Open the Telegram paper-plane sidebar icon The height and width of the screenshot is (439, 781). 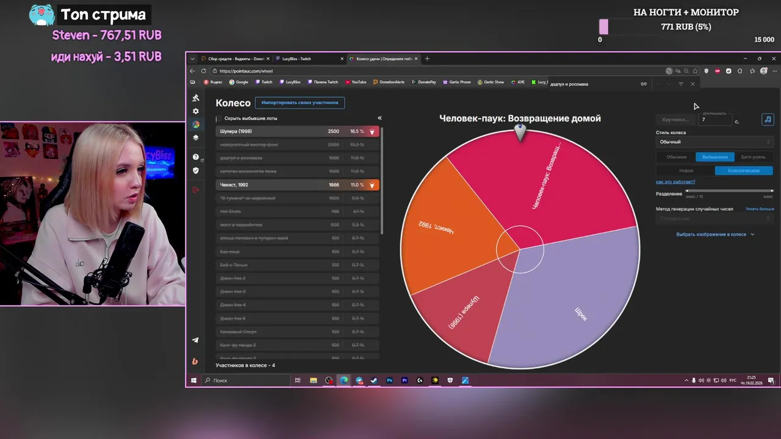[x=195, y=340]
